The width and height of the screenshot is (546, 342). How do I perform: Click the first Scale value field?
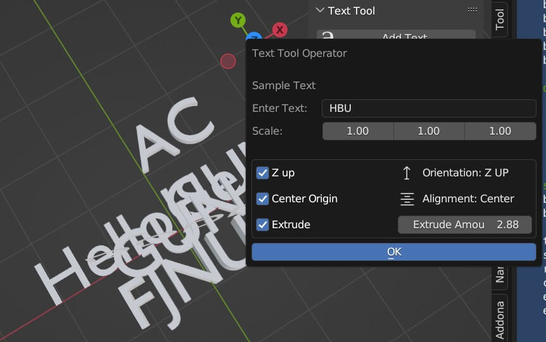[358, 131]
